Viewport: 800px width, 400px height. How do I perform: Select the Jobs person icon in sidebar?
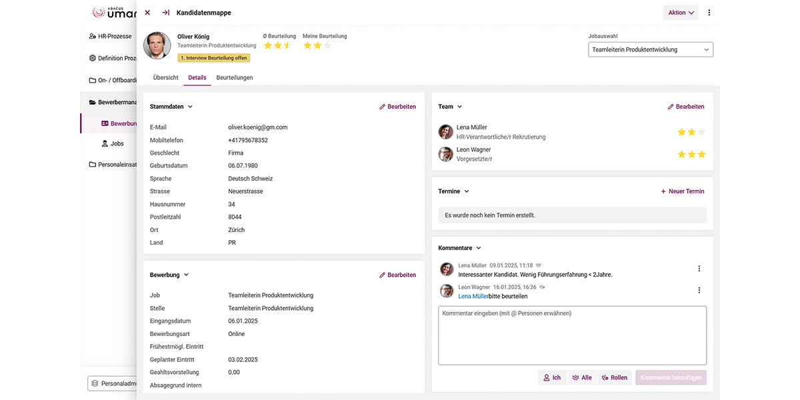point(105,143)
